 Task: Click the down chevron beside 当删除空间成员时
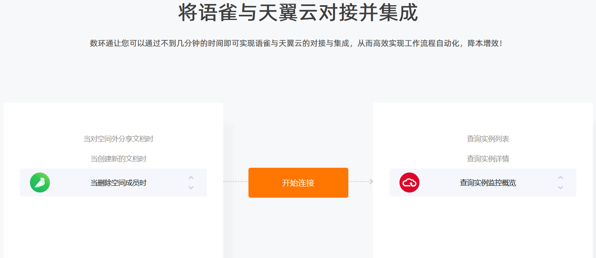tap(191, 187)
